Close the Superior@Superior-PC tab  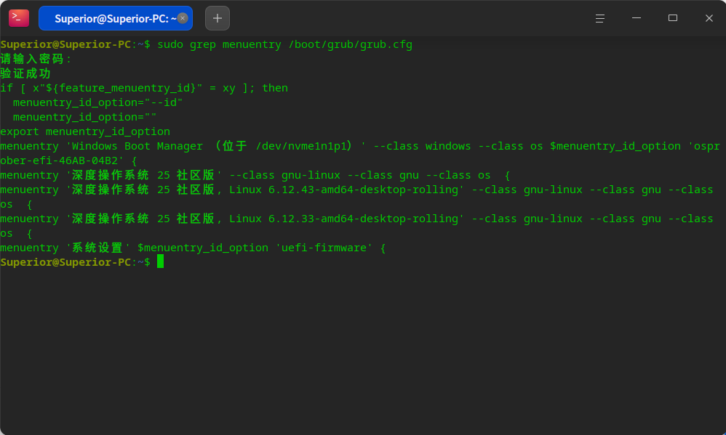(x=183, y=18)
